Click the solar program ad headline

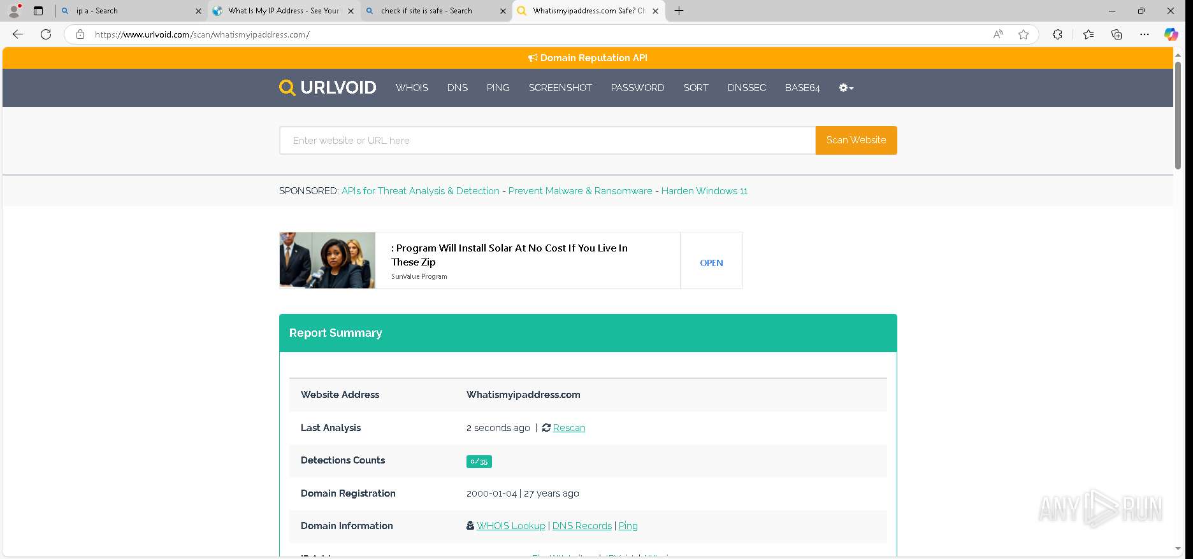(509, 255)
